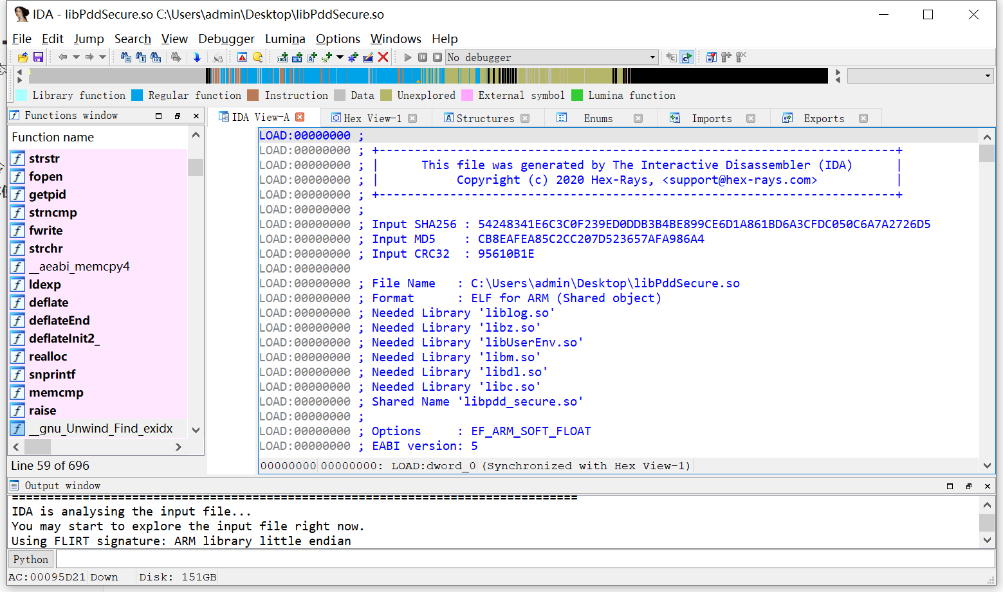Viewport: 1003px width, 592px height.
Task: Click the binary sequence search binoculars icon
Action: coord(156,57)
